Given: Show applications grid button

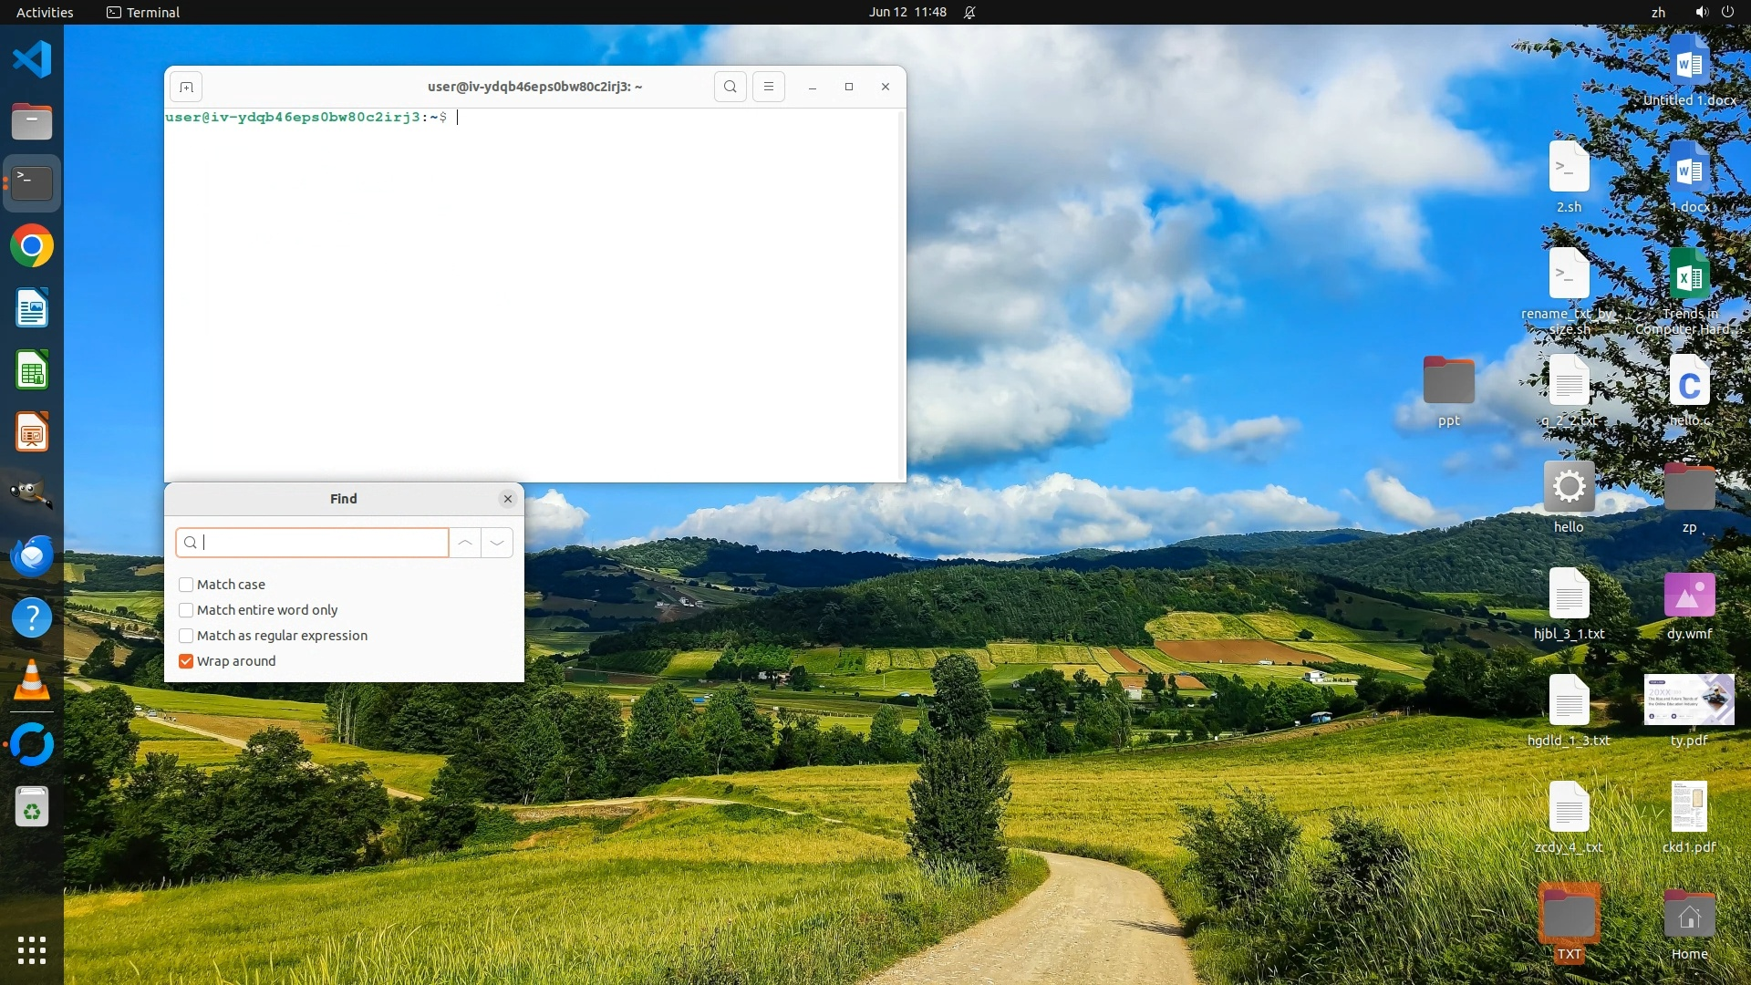Looking at the screenshot, I should 32,950.
